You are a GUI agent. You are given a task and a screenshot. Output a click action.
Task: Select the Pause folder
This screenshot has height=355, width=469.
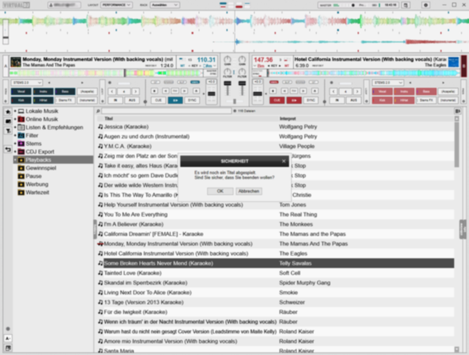[33, 176]
